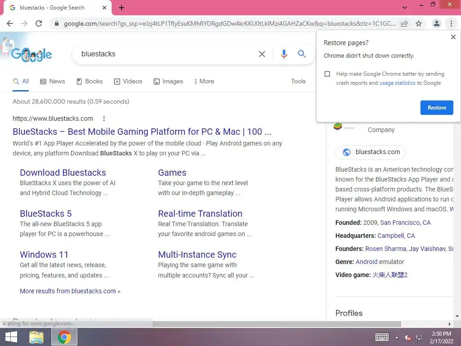
Task: Open options for bluestacks.com result
Action: pyautogui.click(x=104, y=118)
